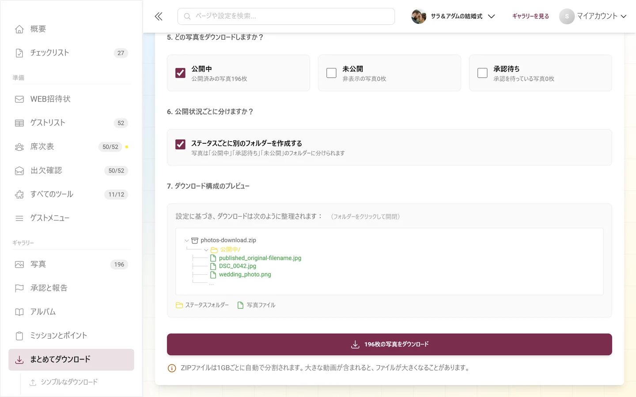Click the 50/52 badge beside 席次表
This screenshot has width=636, height=397.
click(110, 147)
